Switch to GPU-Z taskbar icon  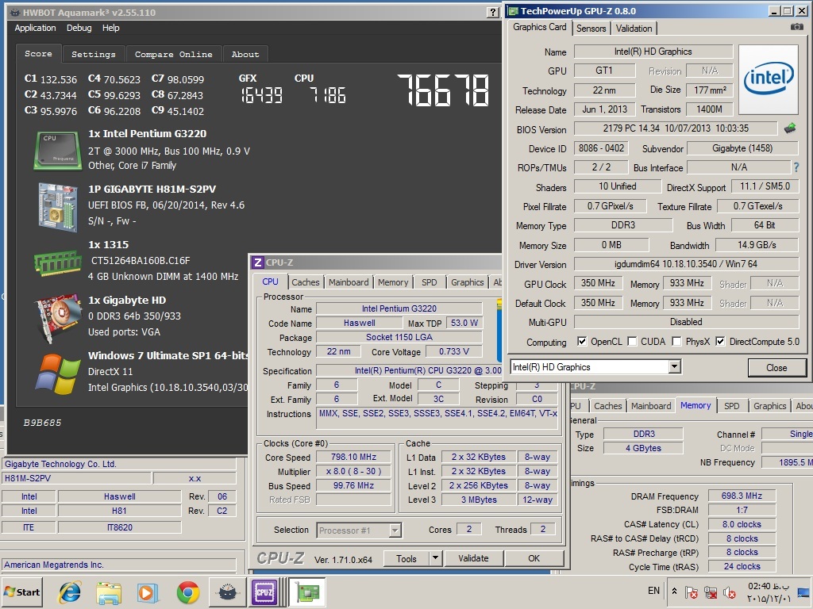click(x=307, y=592)
